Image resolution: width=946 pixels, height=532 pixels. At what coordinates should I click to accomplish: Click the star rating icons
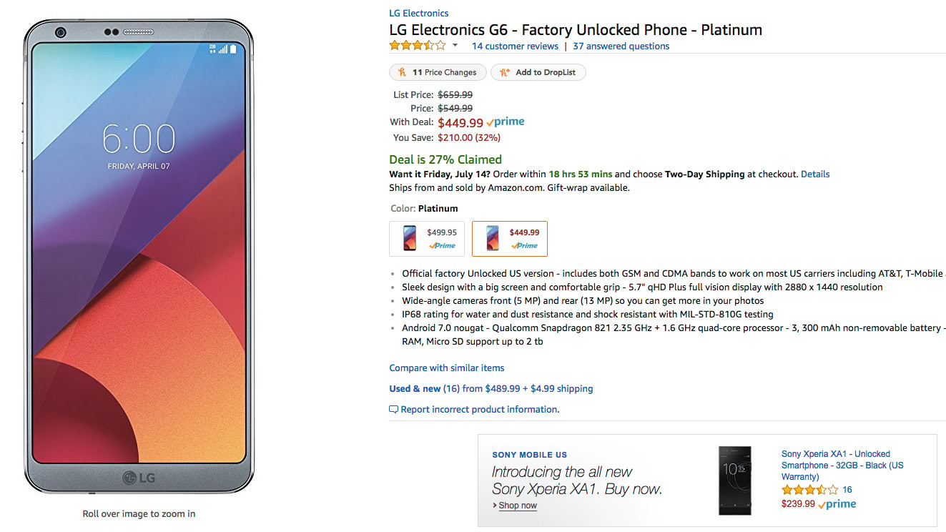(x=418, y=46)
